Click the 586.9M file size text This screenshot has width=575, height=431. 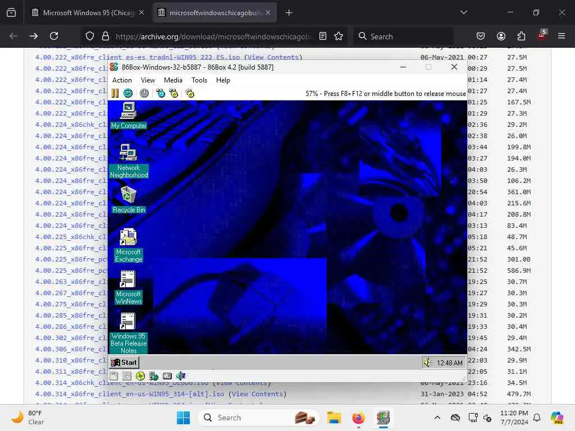pos(519,270)
